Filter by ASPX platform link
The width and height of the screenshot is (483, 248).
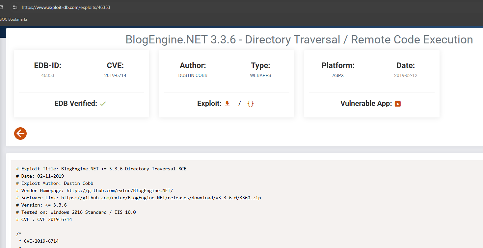[x=338, y=75]
